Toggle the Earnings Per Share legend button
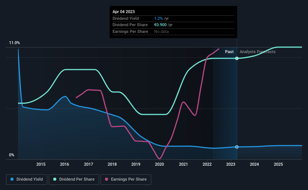 (x=126, y=180)
